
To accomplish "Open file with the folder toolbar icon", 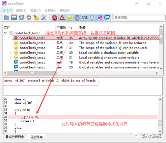I will (6, 17).
